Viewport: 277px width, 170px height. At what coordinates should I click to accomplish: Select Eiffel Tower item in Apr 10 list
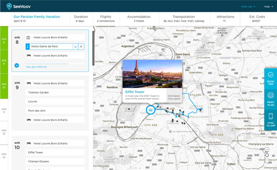pos(55,152)
